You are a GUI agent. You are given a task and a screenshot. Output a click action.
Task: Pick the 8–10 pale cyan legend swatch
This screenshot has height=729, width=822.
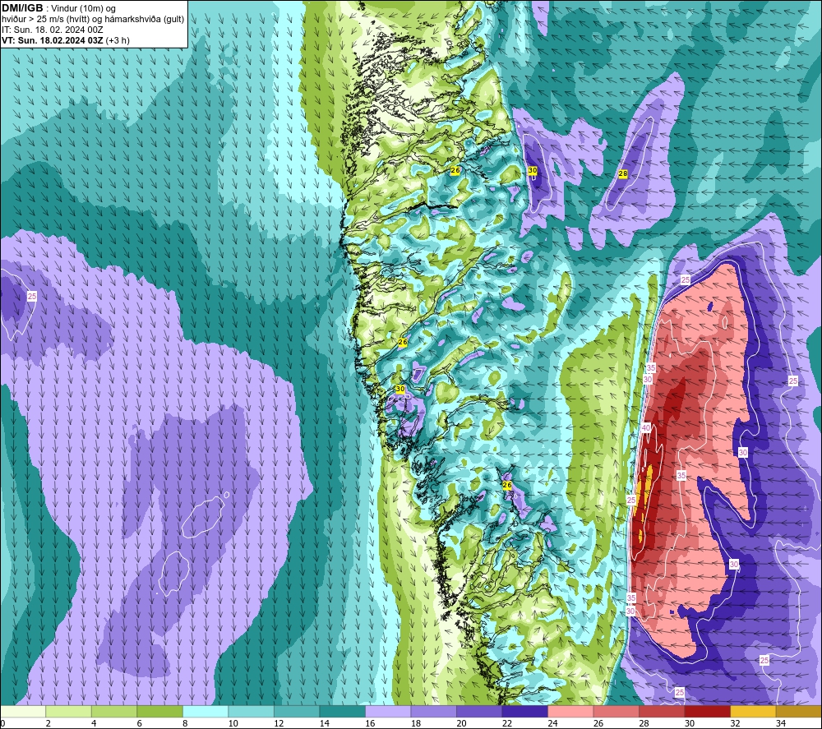tap(205, 711)
